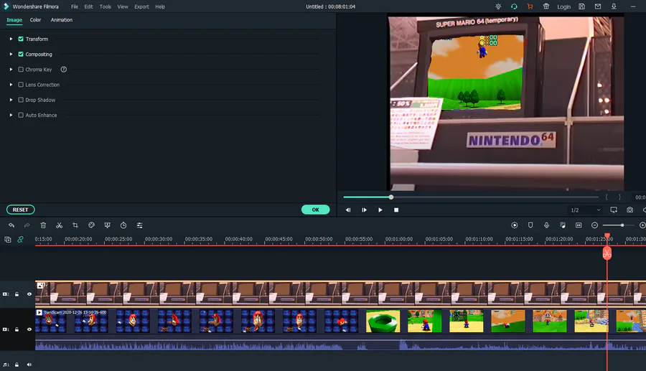
Task: Confirm changes with OK button
Action: pyautogui.click(x=316, y=210)
